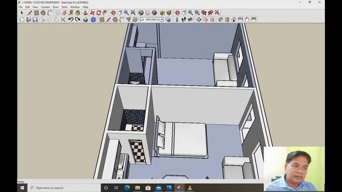Click the last Zoom Extents icon
This screenshot has height=192, width=342.
tap(217, 13)
